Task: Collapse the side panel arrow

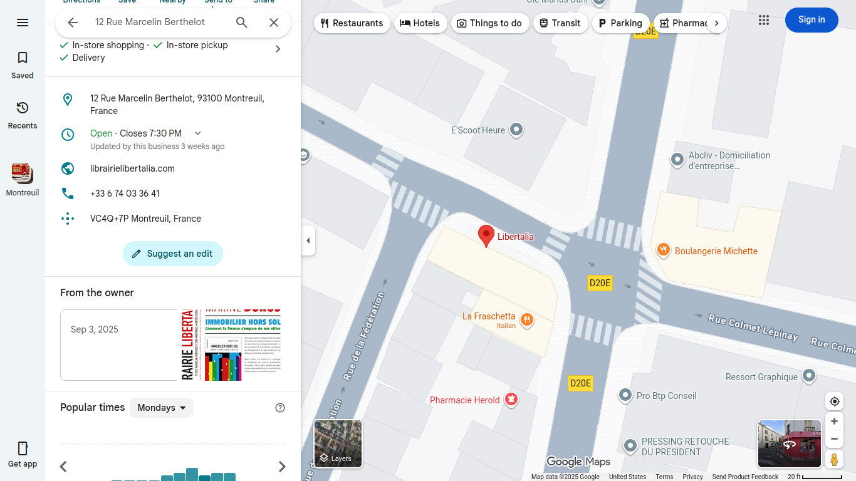Action: click(308, 240)
